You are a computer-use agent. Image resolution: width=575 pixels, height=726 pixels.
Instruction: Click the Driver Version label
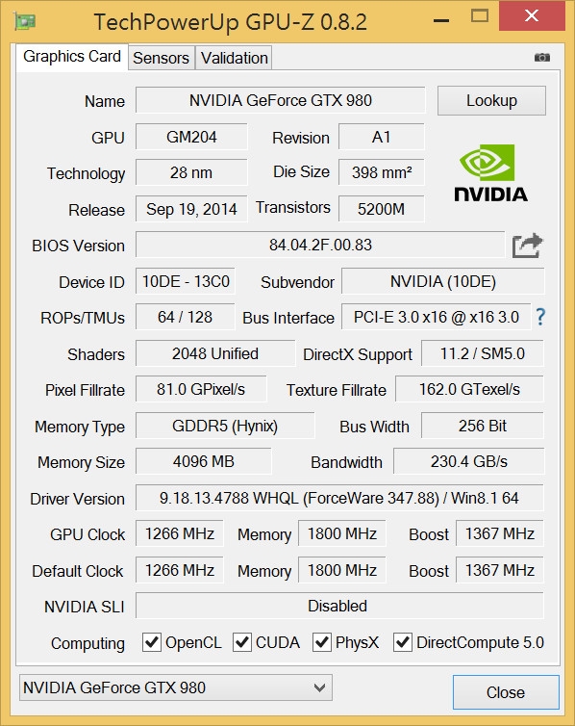tap(77, 499)
